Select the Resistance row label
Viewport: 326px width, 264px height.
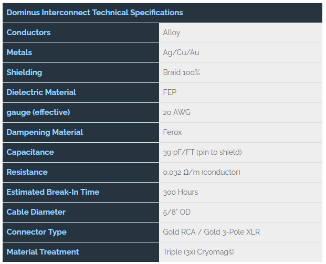click(81, 172)
